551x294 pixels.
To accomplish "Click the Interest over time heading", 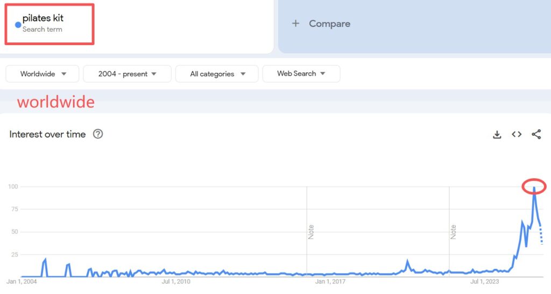I will (47, 134).
